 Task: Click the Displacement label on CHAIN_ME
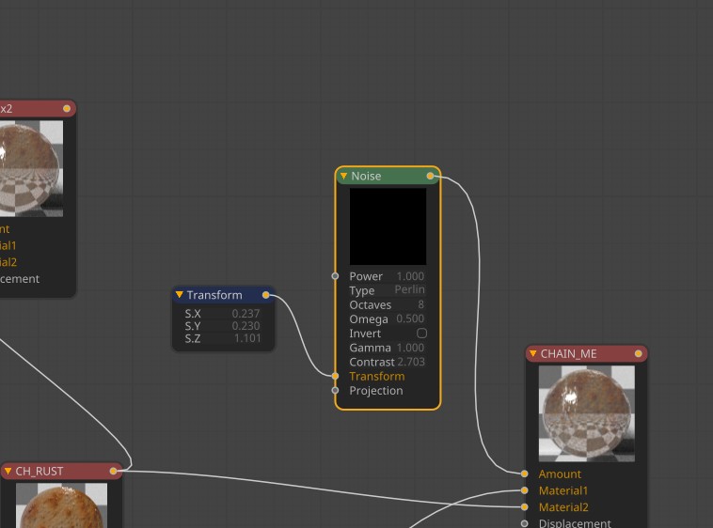575,523
